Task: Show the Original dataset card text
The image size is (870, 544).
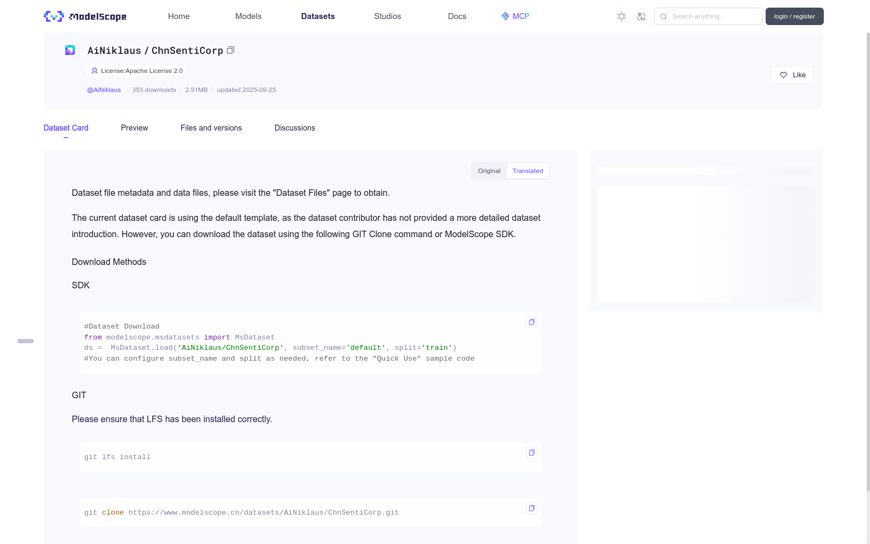Action: click(489, 171)
